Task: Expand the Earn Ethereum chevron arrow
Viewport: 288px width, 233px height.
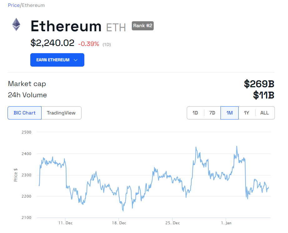Action: 76,60
